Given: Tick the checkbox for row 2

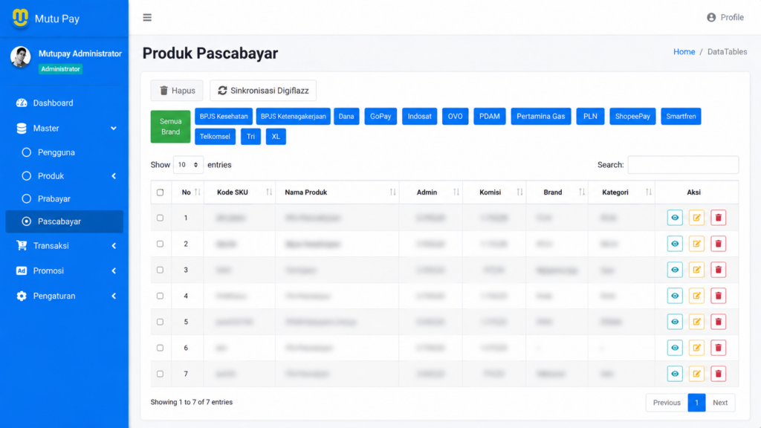Looking at the screenshot, I should [x=161, y=244].
